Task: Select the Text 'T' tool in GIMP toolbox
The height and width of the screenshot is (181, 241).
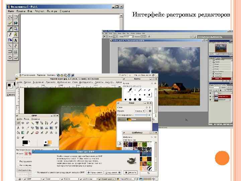Action: point(56,128)
